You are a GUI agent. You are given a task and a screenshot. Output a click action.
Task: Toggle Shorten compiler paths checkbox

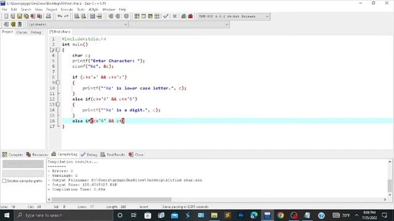[x=4, y=180]
